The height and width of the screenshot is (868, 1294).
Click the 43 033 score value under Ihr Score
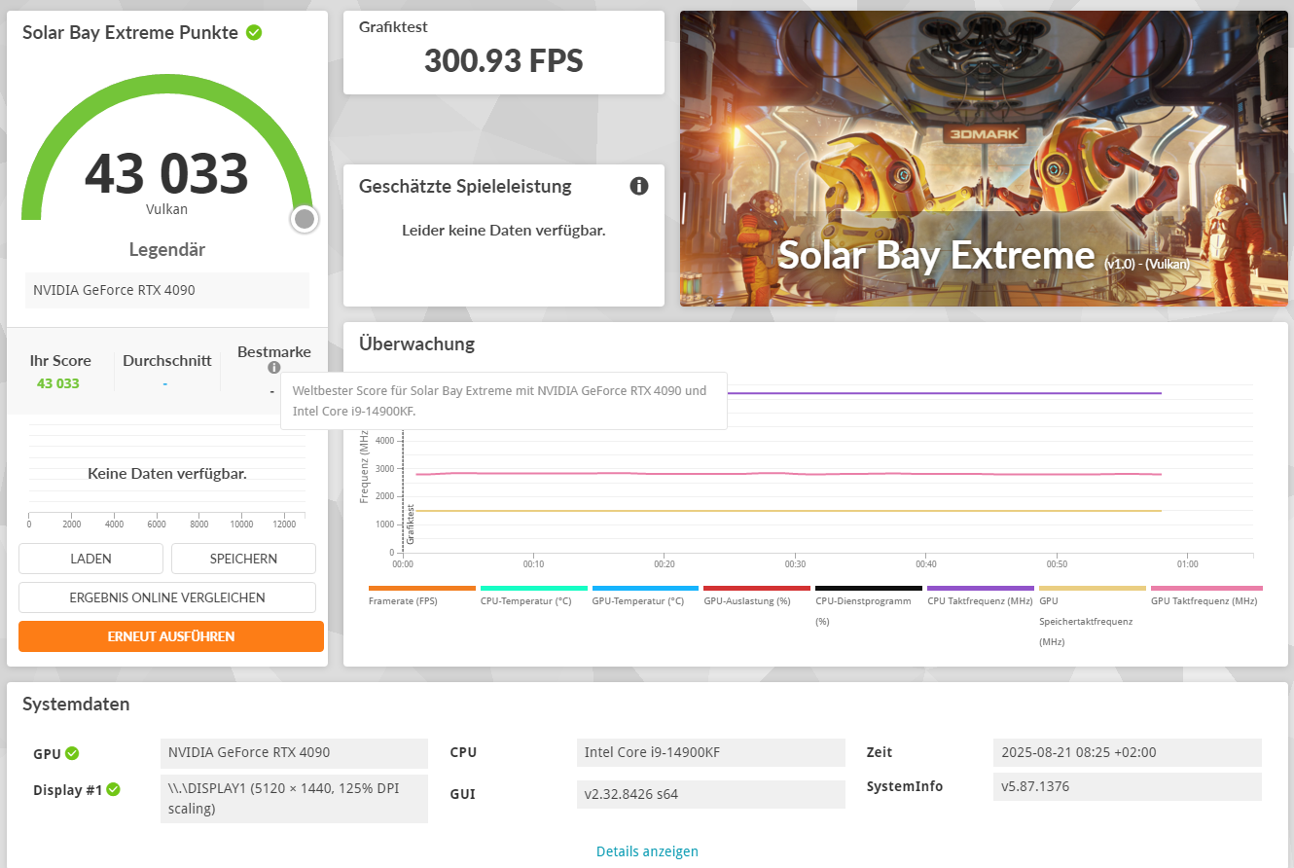coord(58,383)
